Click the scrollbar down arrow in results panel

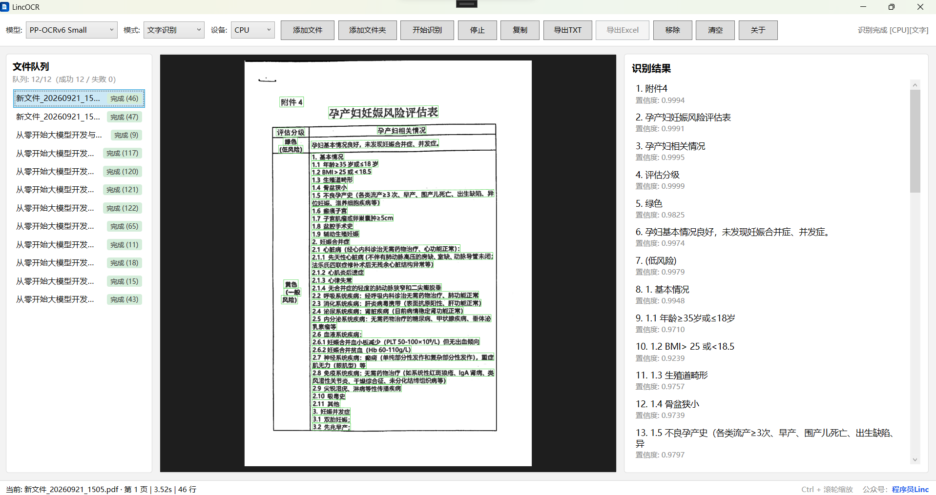(915, 459)
